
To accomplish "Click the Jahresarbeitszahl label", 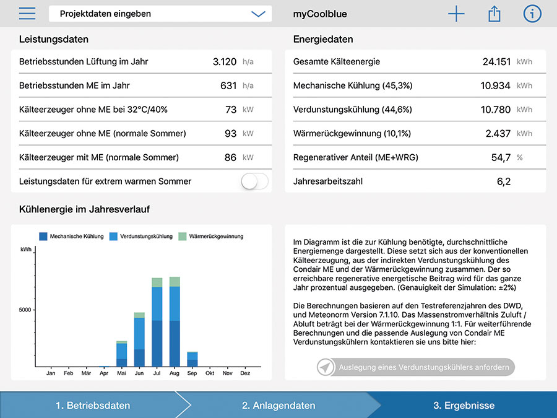I will (x=328, y=181).
